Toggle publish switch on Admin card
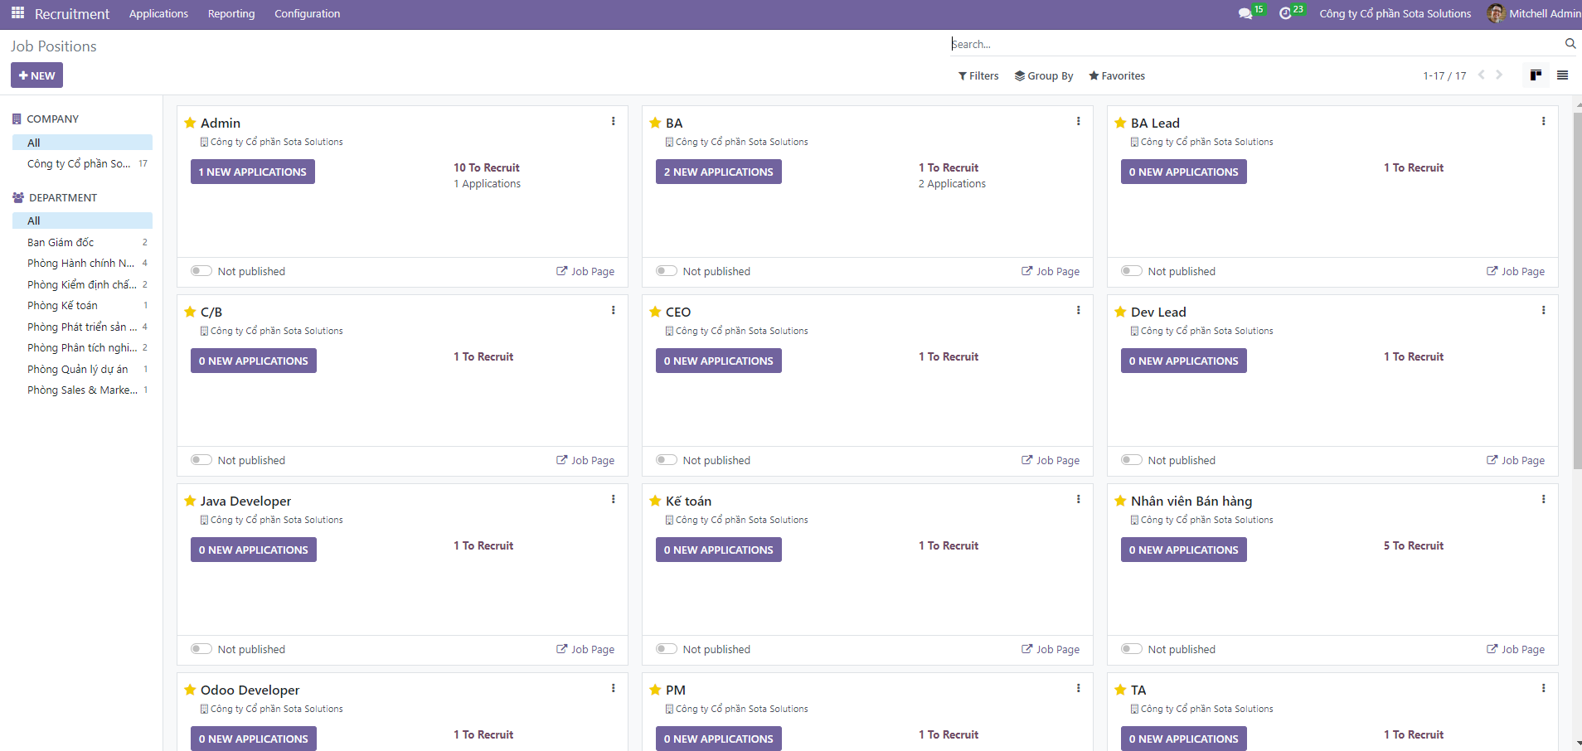 tap(201, 271)
